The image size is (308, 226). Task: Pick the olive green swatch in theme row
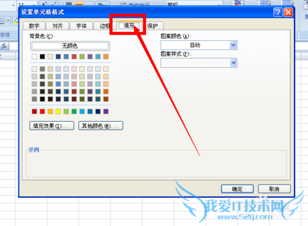(x=82, y=56)
